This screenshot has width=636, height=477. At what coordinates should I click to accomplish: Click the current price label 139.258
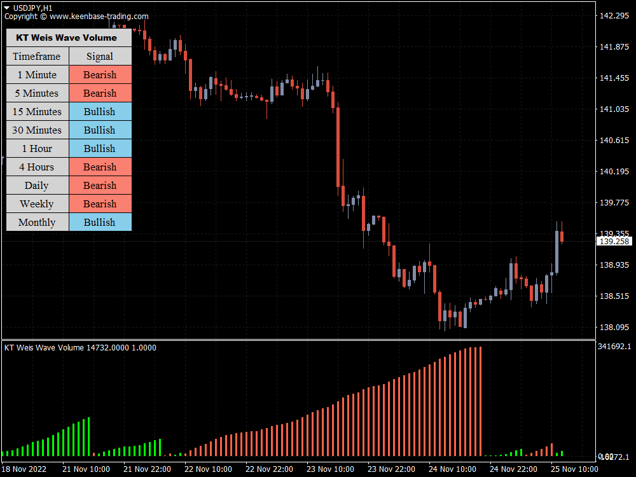[x=614, y=241]
